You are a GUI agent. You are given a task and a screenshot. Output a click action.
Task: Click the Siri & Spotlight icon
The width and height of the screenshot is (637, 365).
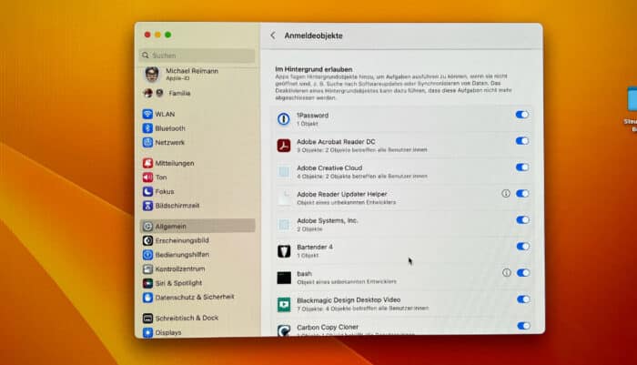[147, 283]
